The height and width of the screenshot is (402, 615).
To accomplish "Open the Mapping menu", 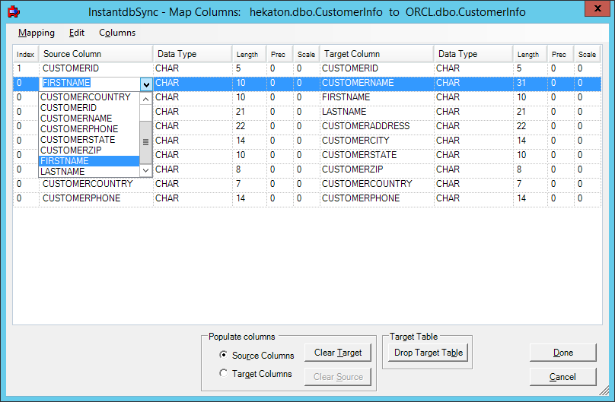I will pos(36,33).
